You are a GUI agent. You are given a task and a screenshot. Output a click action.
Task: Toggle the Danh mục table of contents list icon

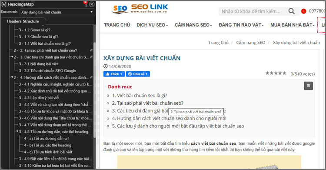pos(308,86)
